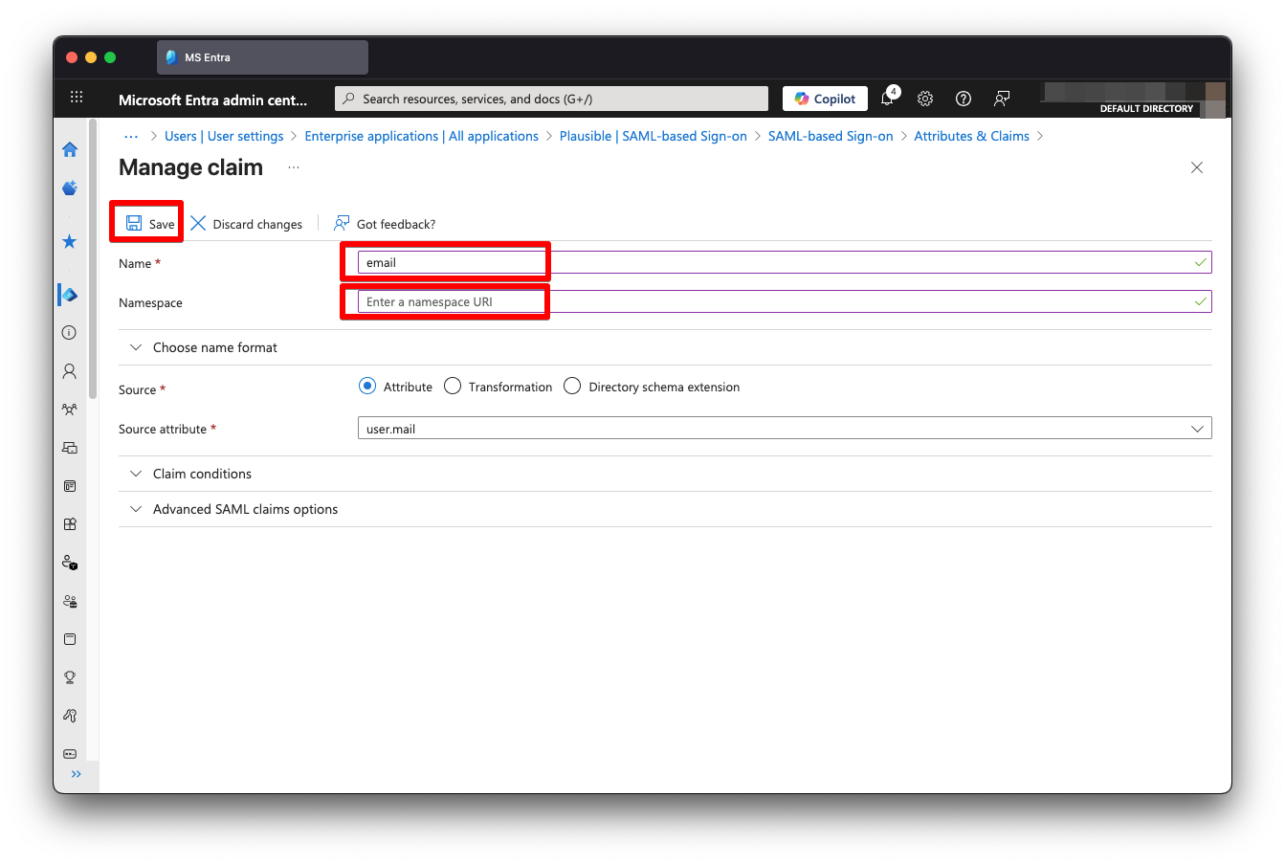Click Discard changes button
The width and height of the screenshot is (1285, 864).
tap(247, 224)
